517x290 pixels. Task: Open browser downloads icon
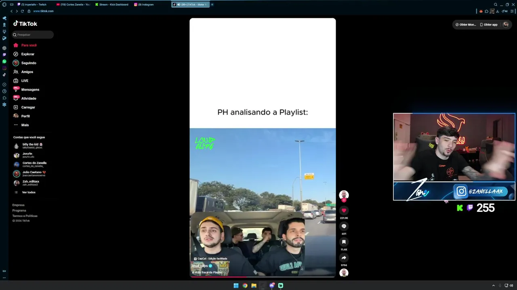point(498,11)
